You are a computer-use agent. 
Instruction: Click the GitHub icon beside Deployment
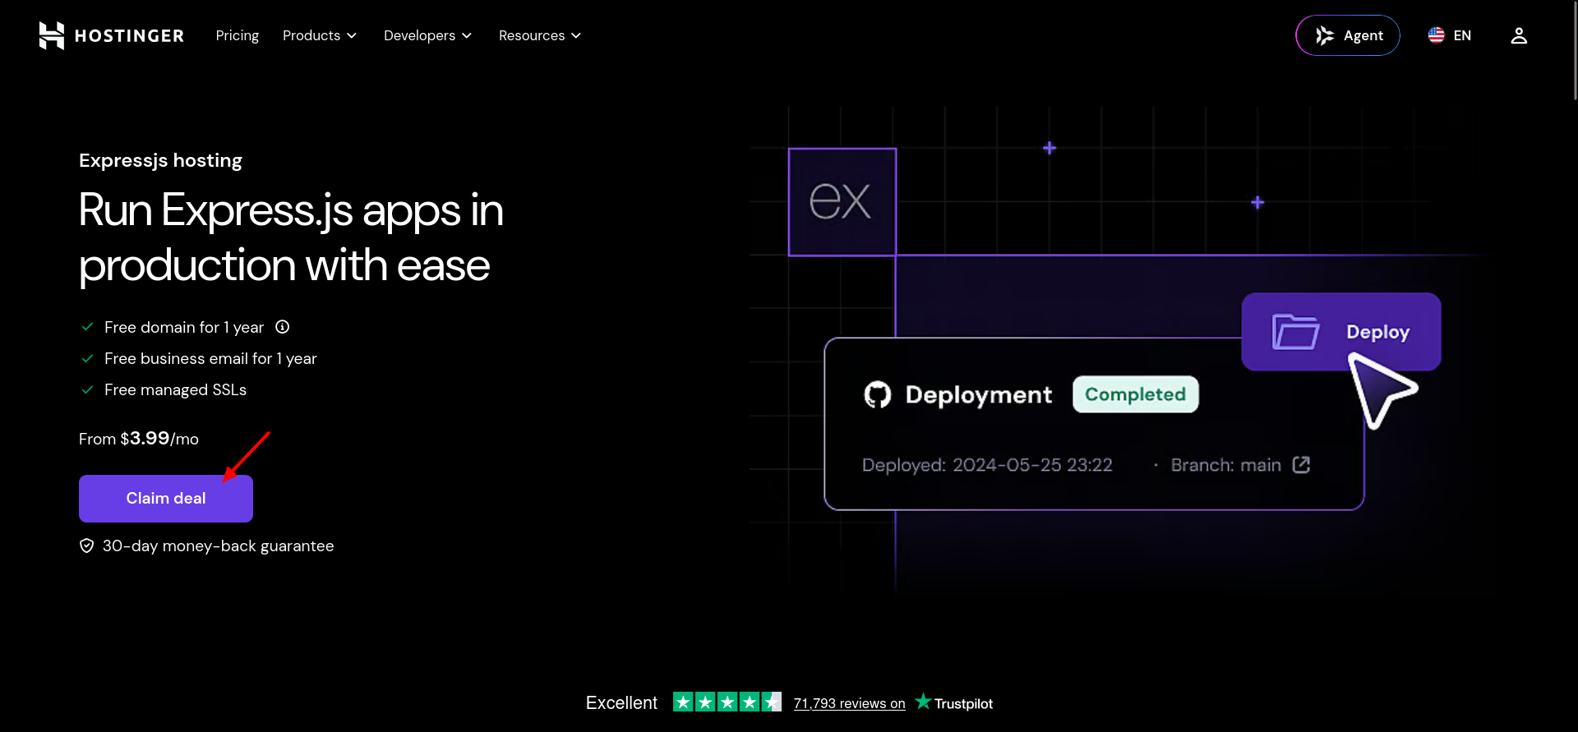[x=878, y=394]
